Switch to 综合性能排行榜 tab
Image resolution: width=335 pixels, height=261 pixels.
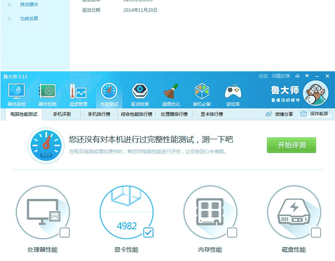click(137, 114)
